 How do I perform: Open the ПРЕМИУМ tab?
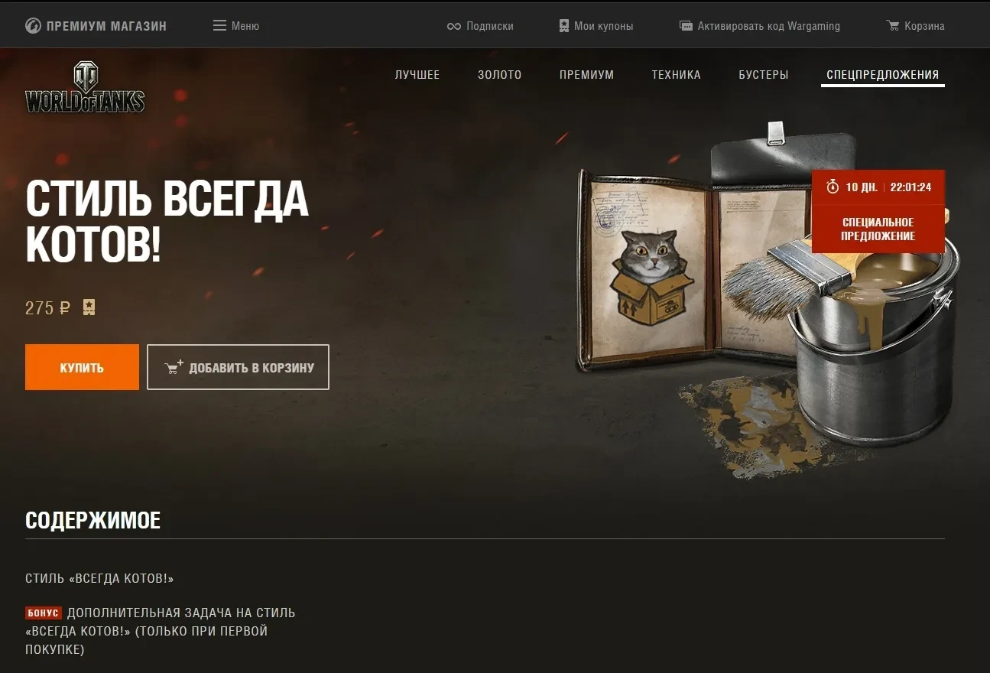(x=586, y=75)
